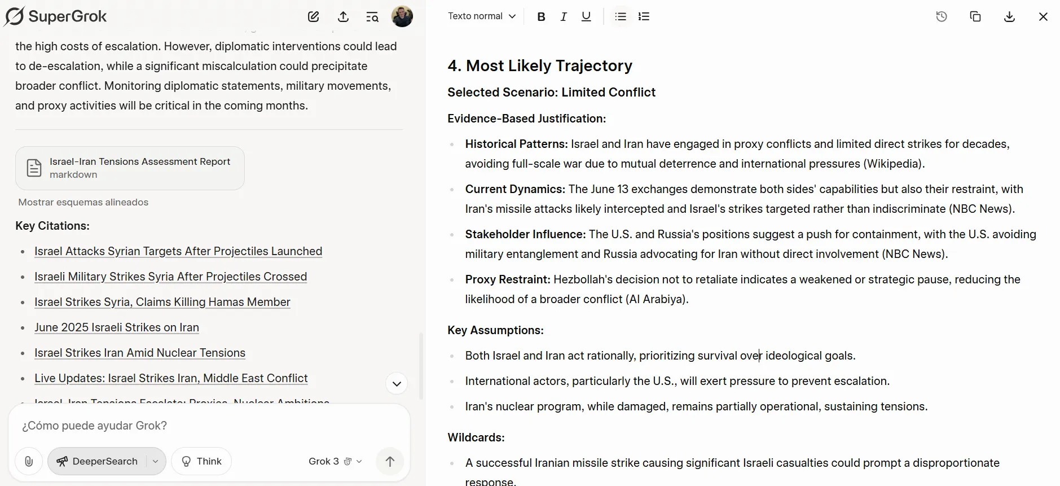Toggle underline formatting

pos(586,17)
